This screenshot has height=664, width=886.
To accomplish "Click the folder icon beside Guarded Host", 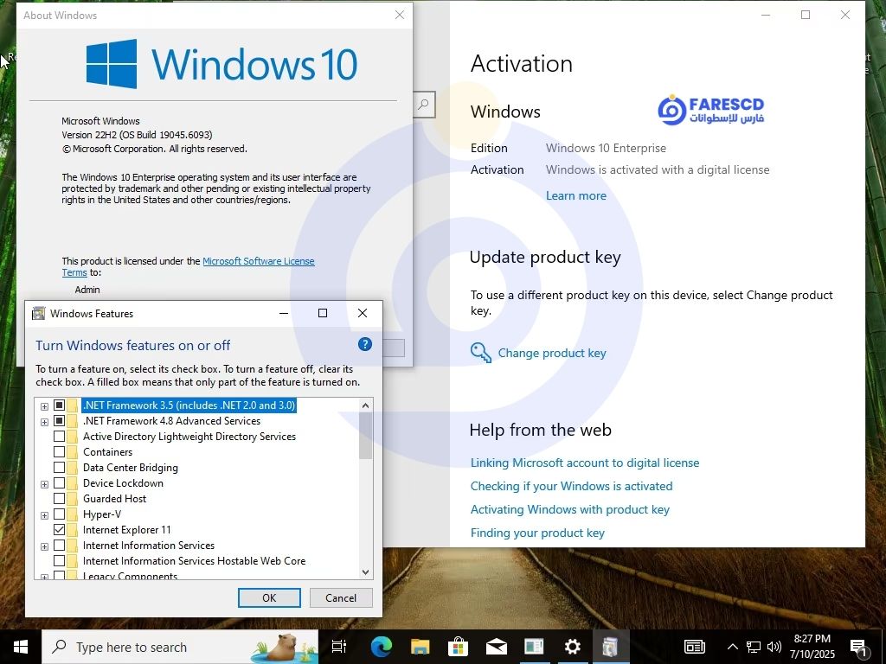I will click(x=73, y=499).
